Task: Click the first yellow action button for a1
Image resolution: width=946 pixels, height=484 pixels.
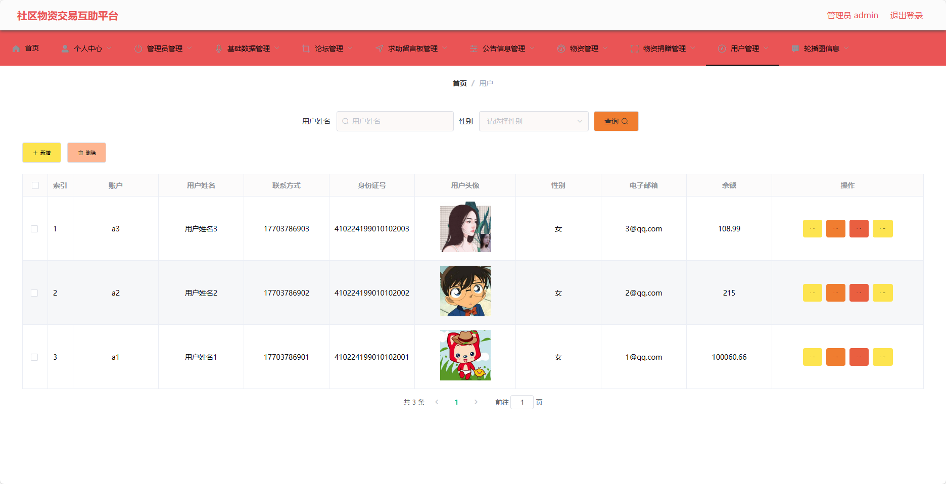Action: 813,357
